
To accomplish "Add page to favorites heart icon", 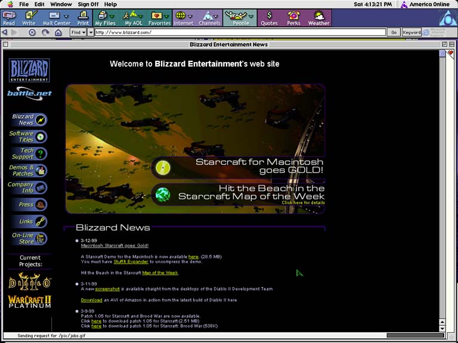I will click(x=450, y=53).
